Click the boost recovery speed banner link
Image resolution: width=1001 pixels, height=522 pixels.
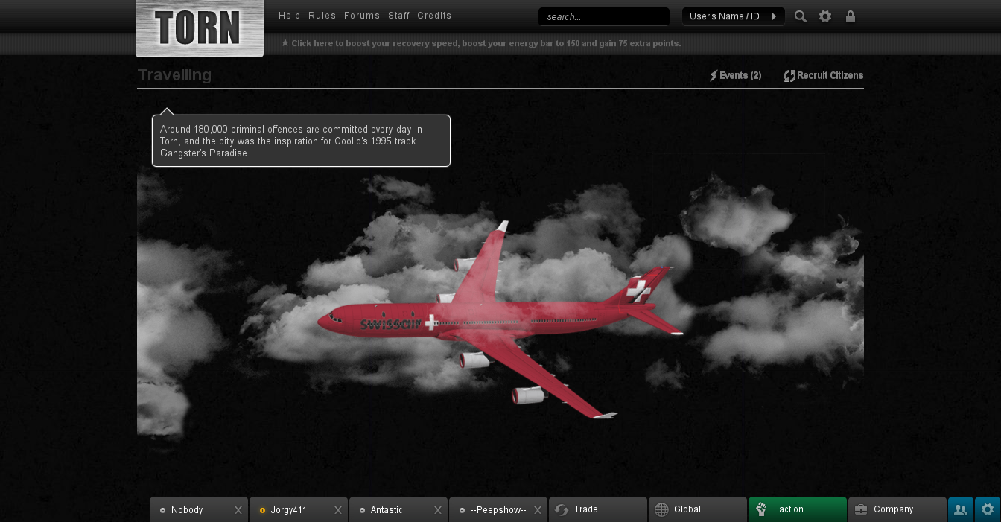click(481, 43)
